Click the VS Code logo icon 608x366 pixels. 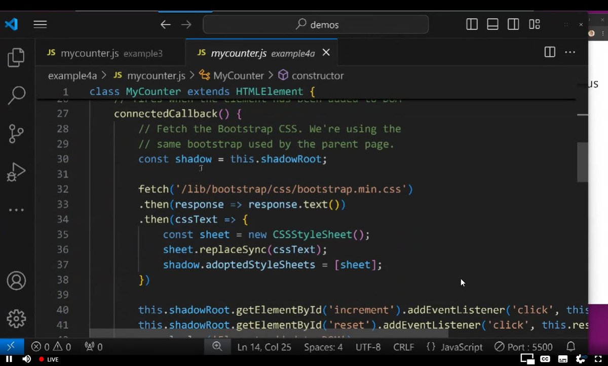[x=11, y=24]
